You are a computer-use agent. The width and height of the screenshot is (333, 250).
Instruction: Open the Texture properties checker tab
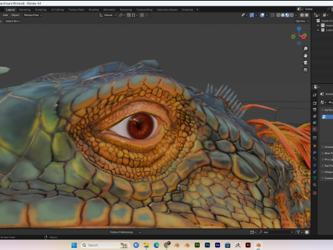(315, 193)
